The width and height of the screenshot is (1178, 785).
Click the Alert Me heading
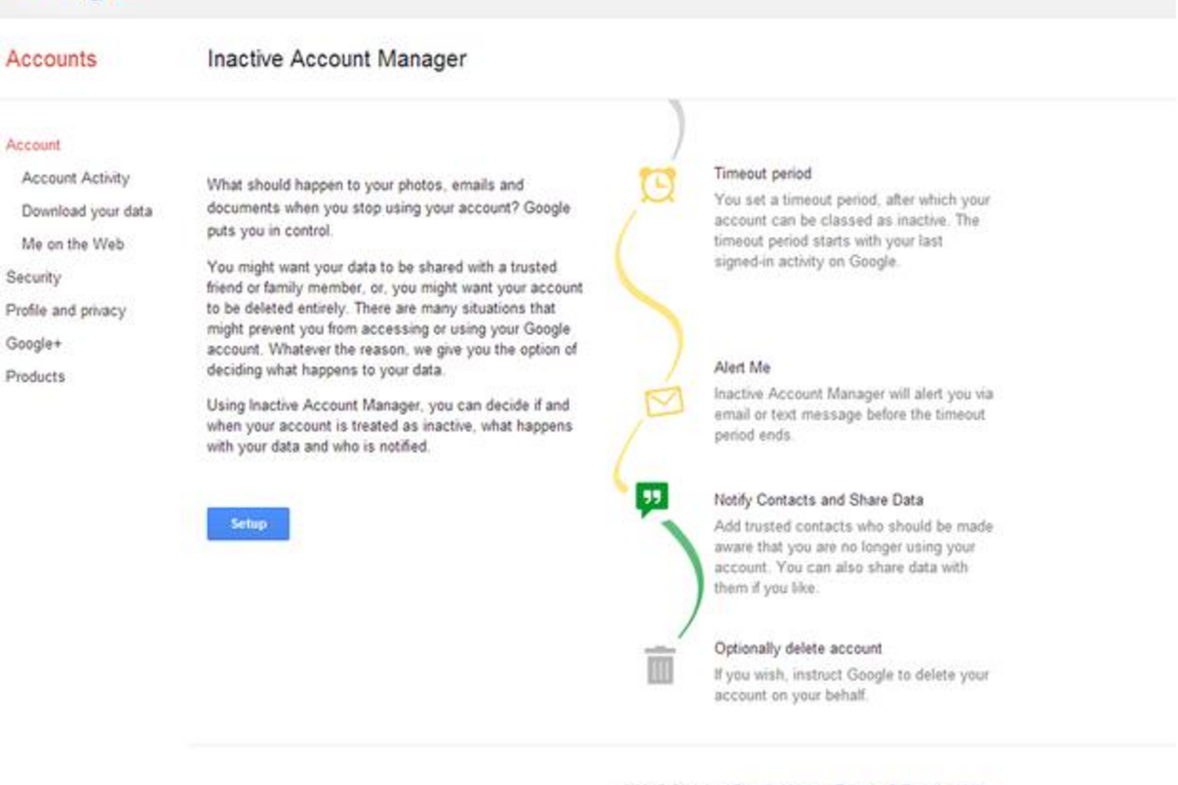741,367
